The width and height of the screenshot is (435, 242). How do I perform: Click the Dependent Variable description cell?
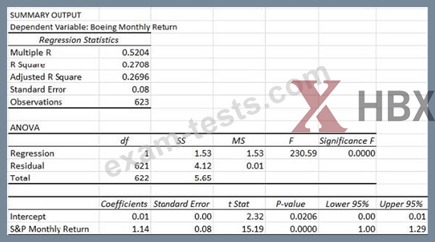(94, 27)
